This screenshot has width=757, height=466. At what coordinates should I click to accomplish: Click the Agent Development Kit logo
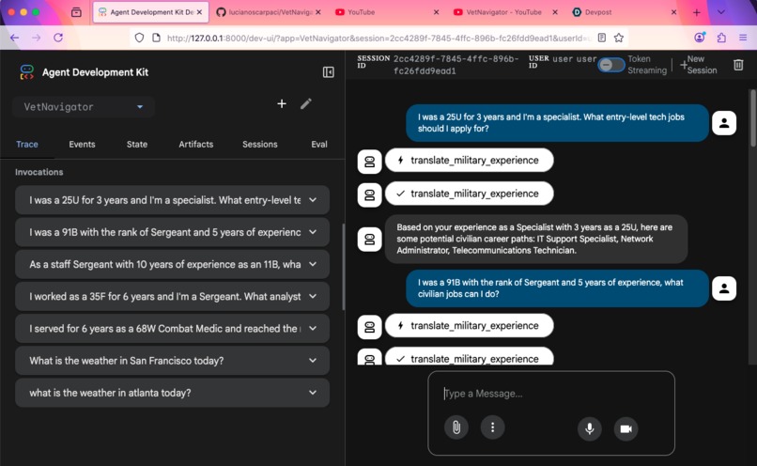tap(27, 72)
